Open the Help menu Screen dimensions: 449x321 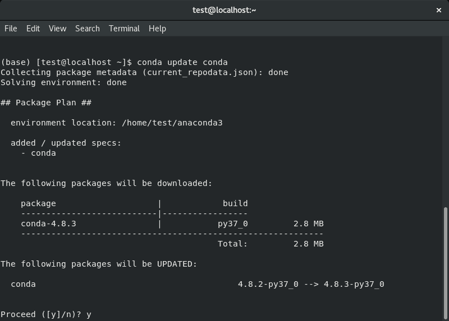coord(157,29)
